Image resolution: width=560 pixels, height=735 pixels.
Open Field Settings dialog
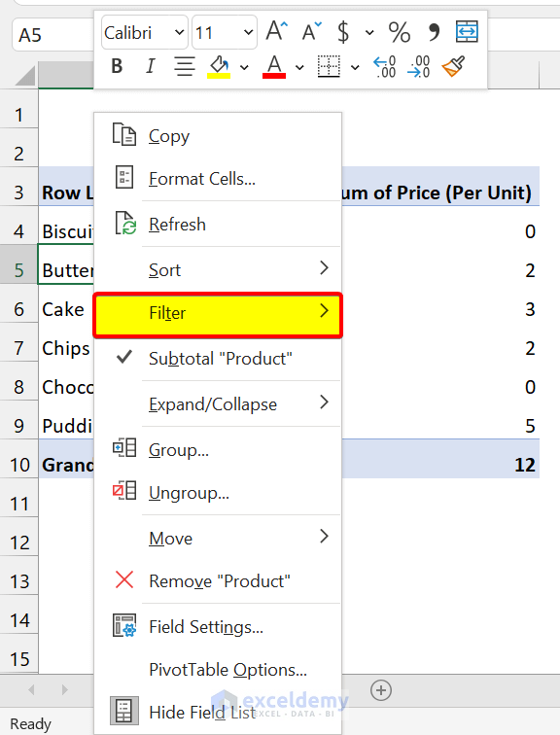[x=218, y=627]
